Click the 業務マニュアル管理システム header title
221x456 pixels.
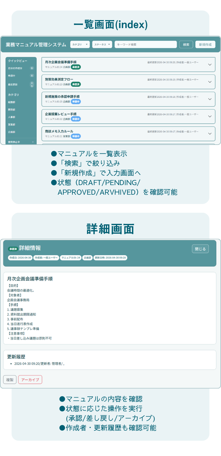[36, 45]
